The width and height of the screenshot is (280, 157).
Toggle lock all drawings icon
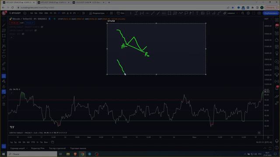point(4,86)
